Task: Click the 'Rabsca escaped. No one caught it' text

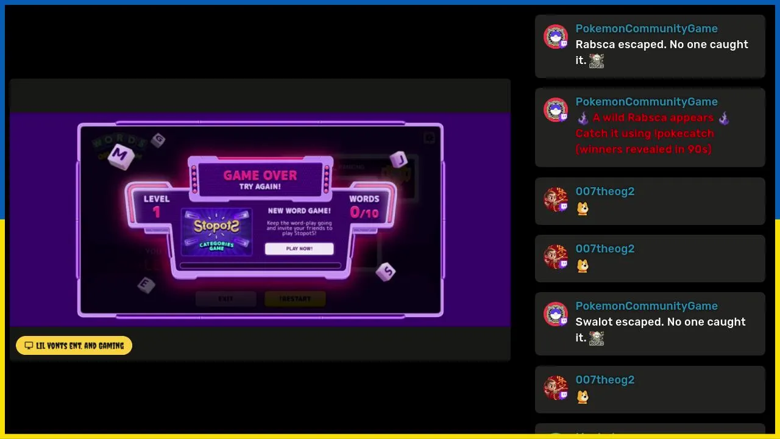Action: (x=662, y=52)
